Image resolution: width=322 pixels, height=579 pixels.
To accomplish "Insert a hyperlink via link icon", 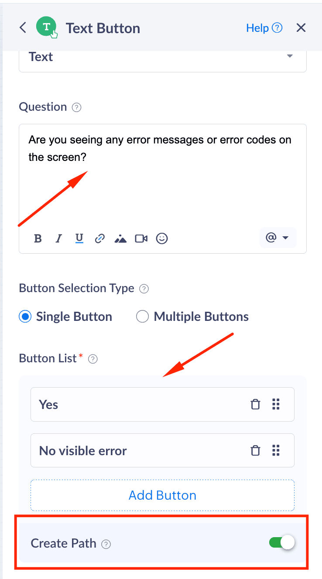I will pos(100,238).
